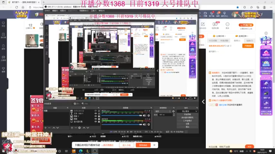
Task: Click 开始录制 button in OBS controls
Action: [x=187, y=114]
